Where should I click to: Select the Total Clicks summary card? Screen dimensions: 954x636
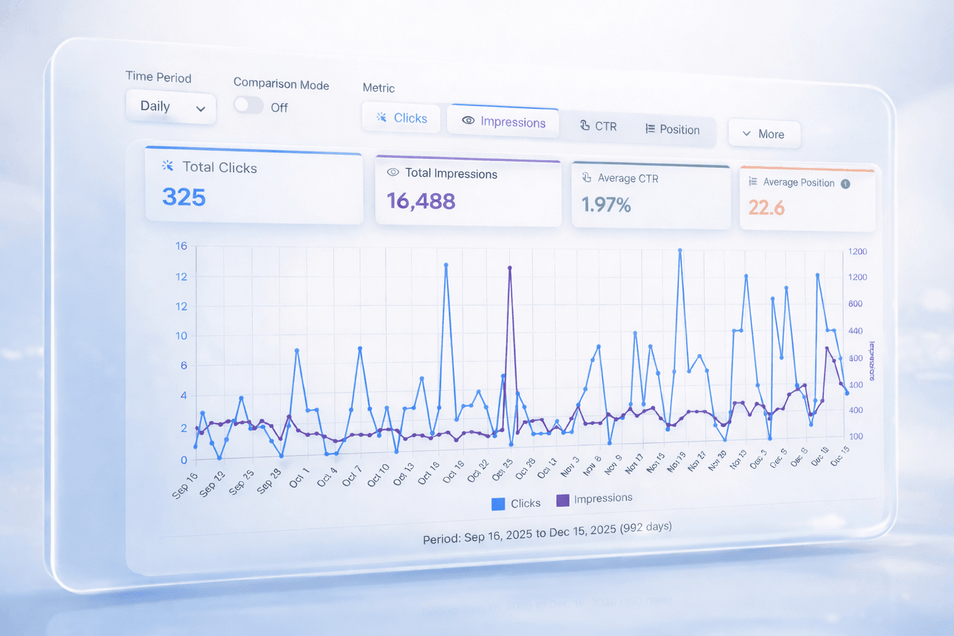(x=253, y=186)
